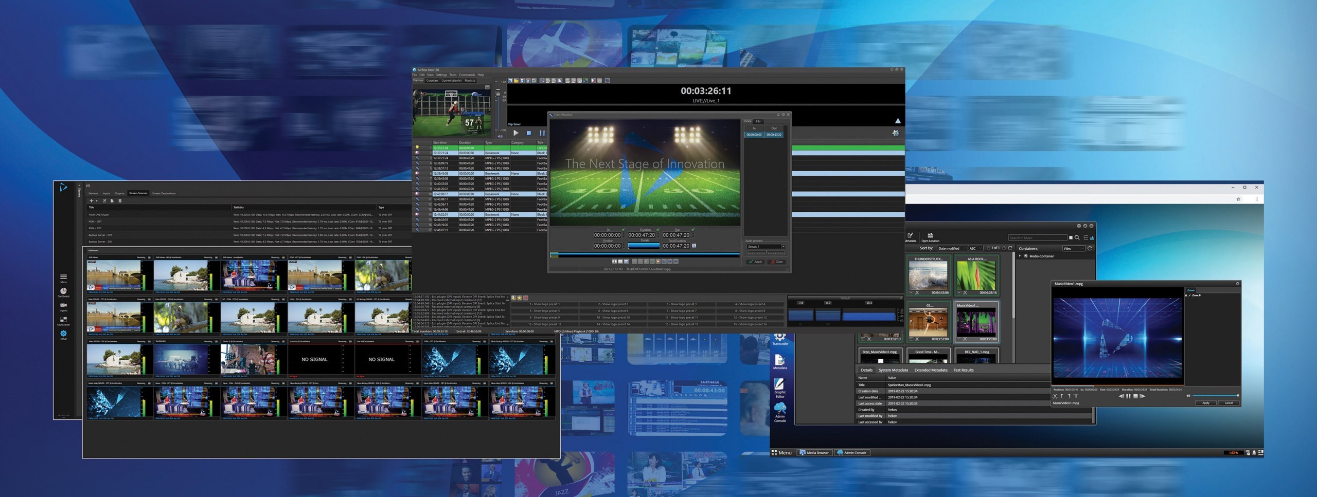Open the Date modified sort dropdown
Screen dimensions: 1317x497
tap(952, 248)
